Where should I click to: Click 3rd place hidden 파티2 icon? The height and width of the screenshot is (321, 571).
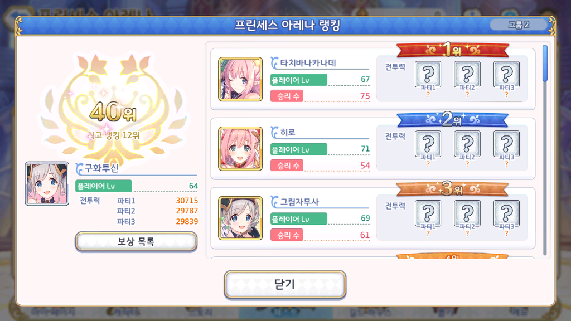467,214
